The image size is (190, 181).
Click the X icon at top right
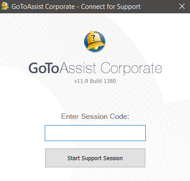point(182,6)
